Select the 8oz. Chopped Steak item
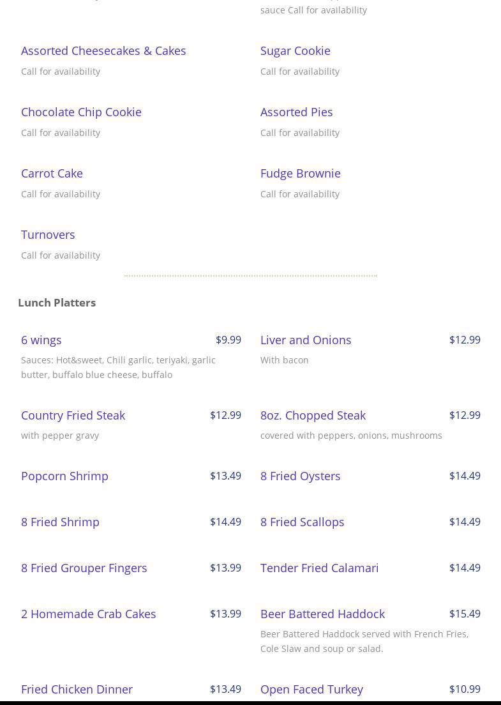The height and width of the screenshot is (705, 501). click(313, 415)
